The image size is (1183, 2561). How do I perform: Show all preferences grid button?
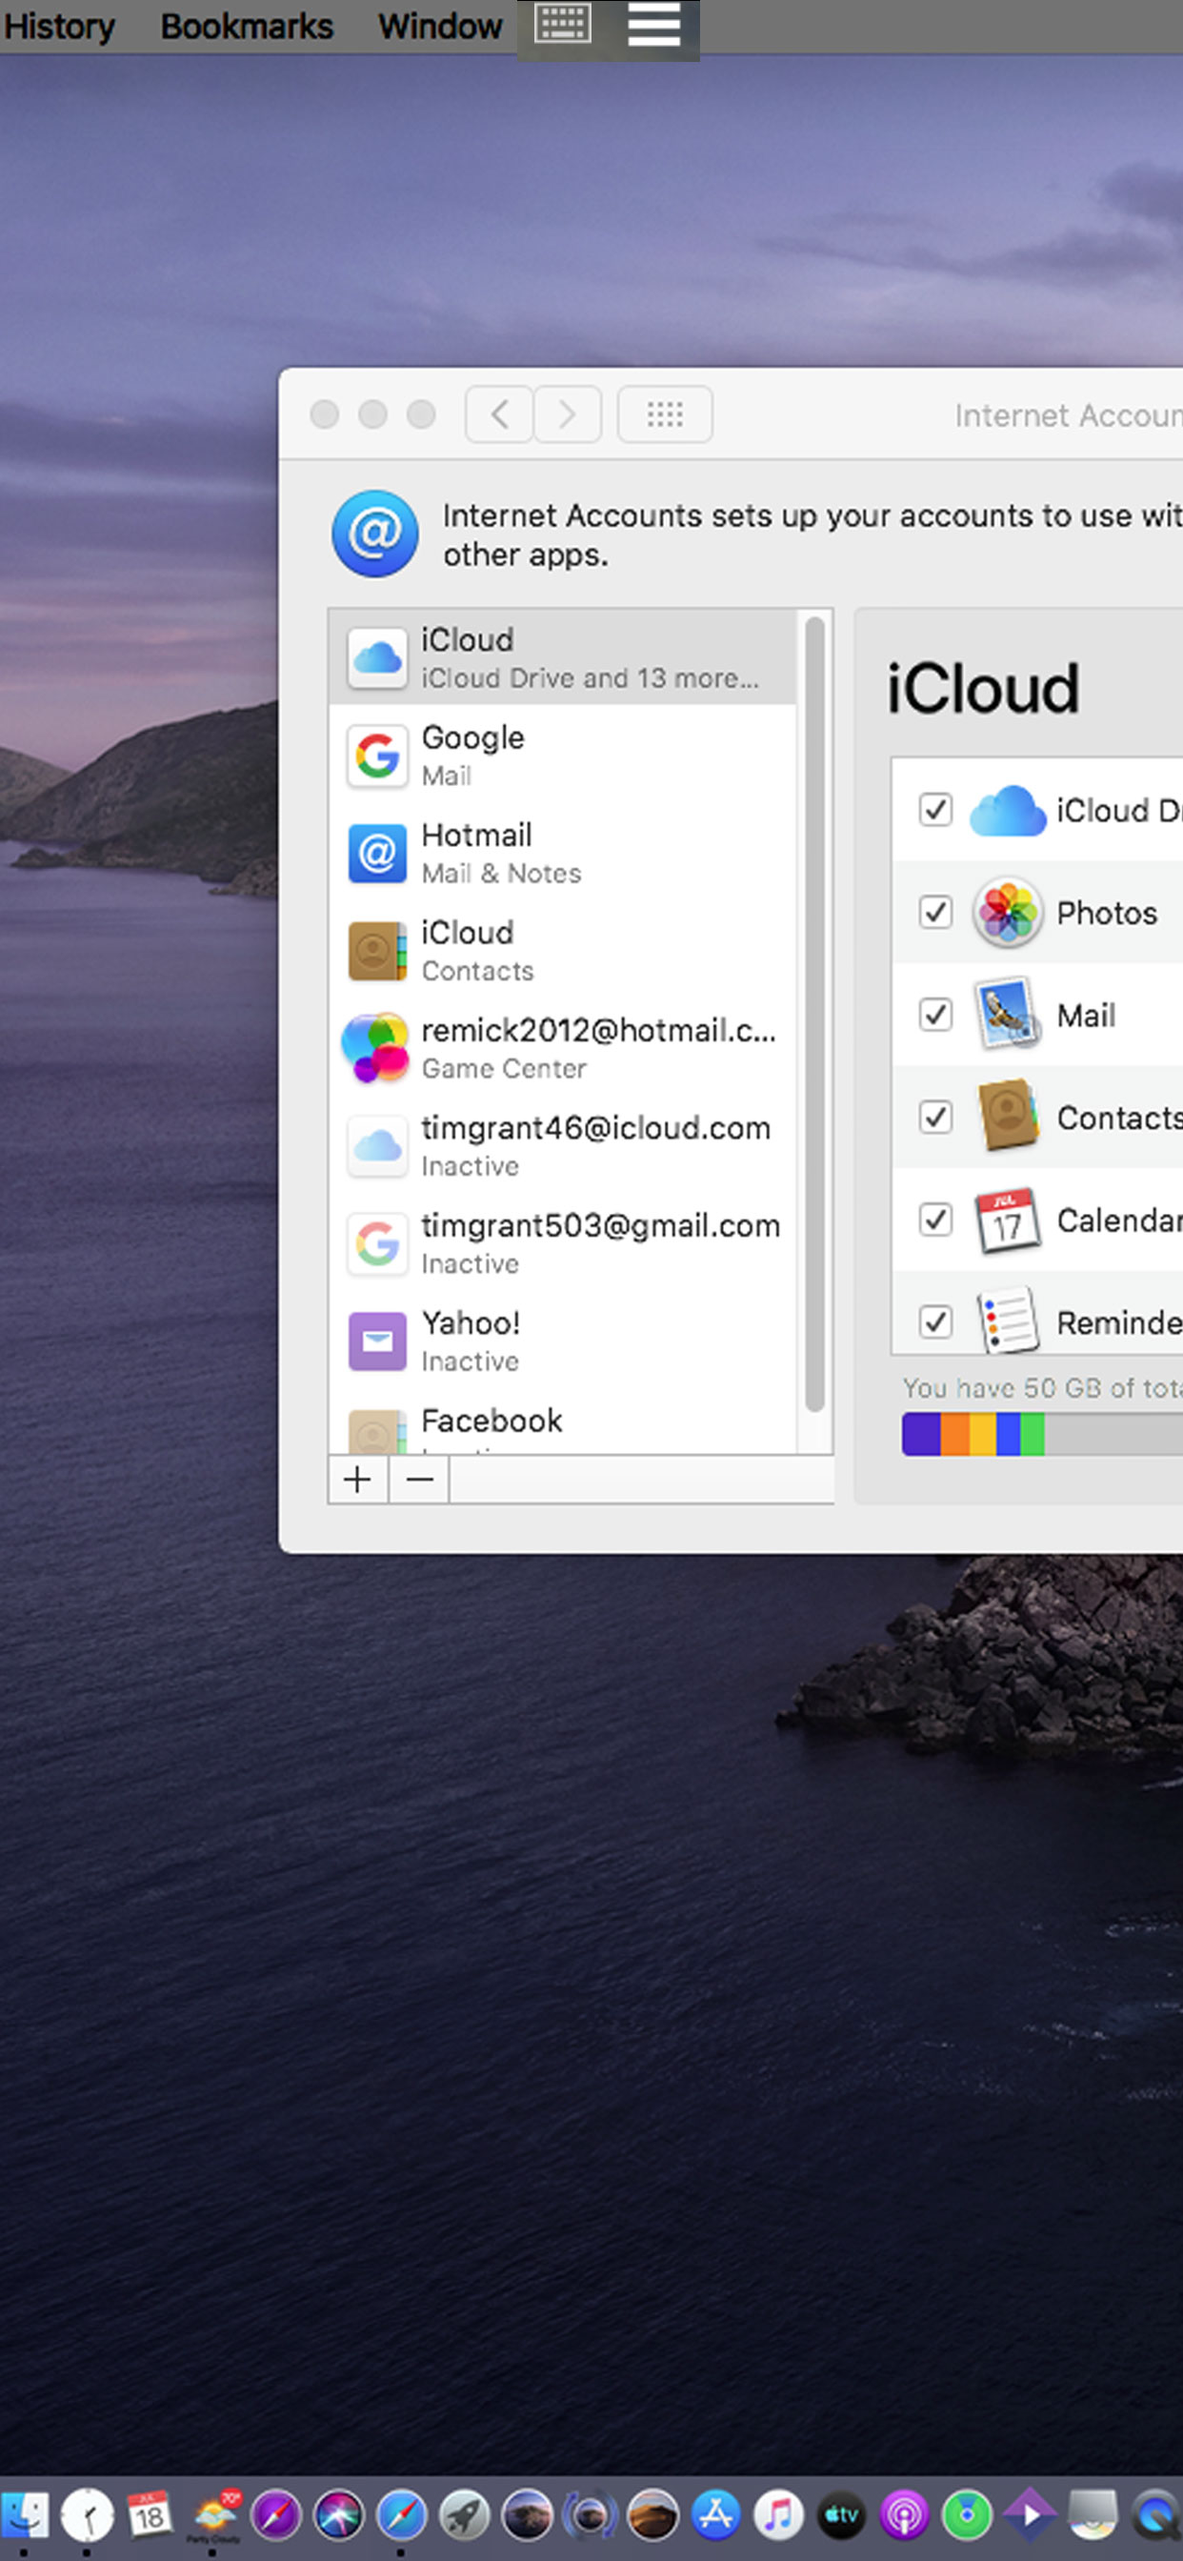[664, 413]
